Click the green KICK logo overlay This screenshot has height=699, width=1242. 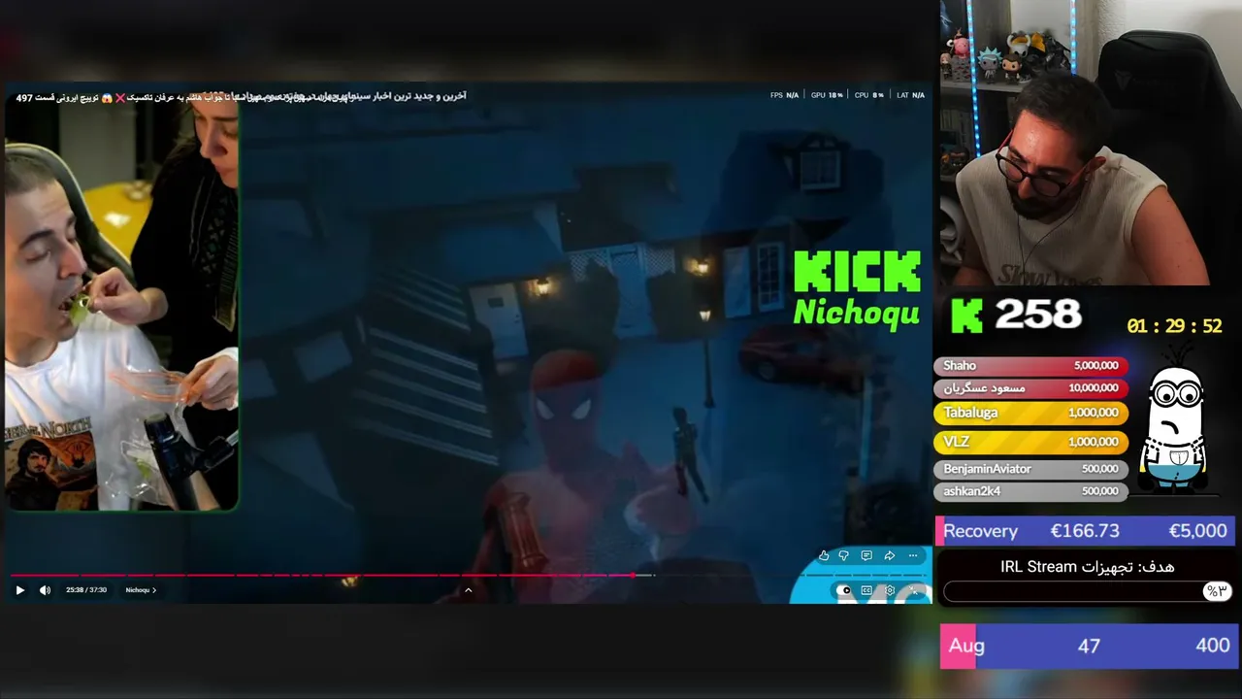(858, 272)
